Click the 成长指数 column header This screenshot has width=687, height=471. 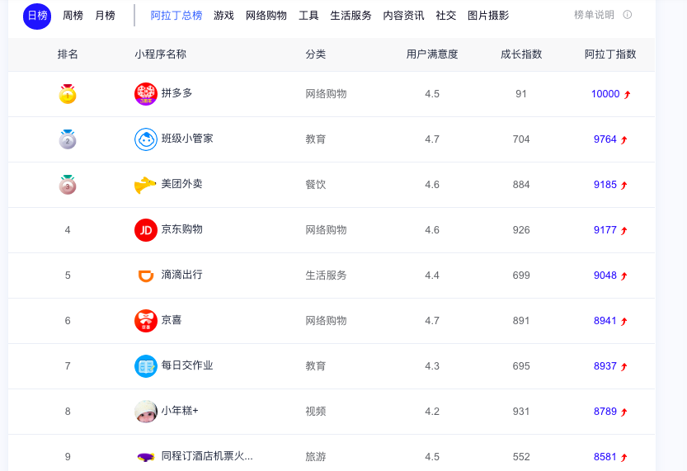[521, 54]
